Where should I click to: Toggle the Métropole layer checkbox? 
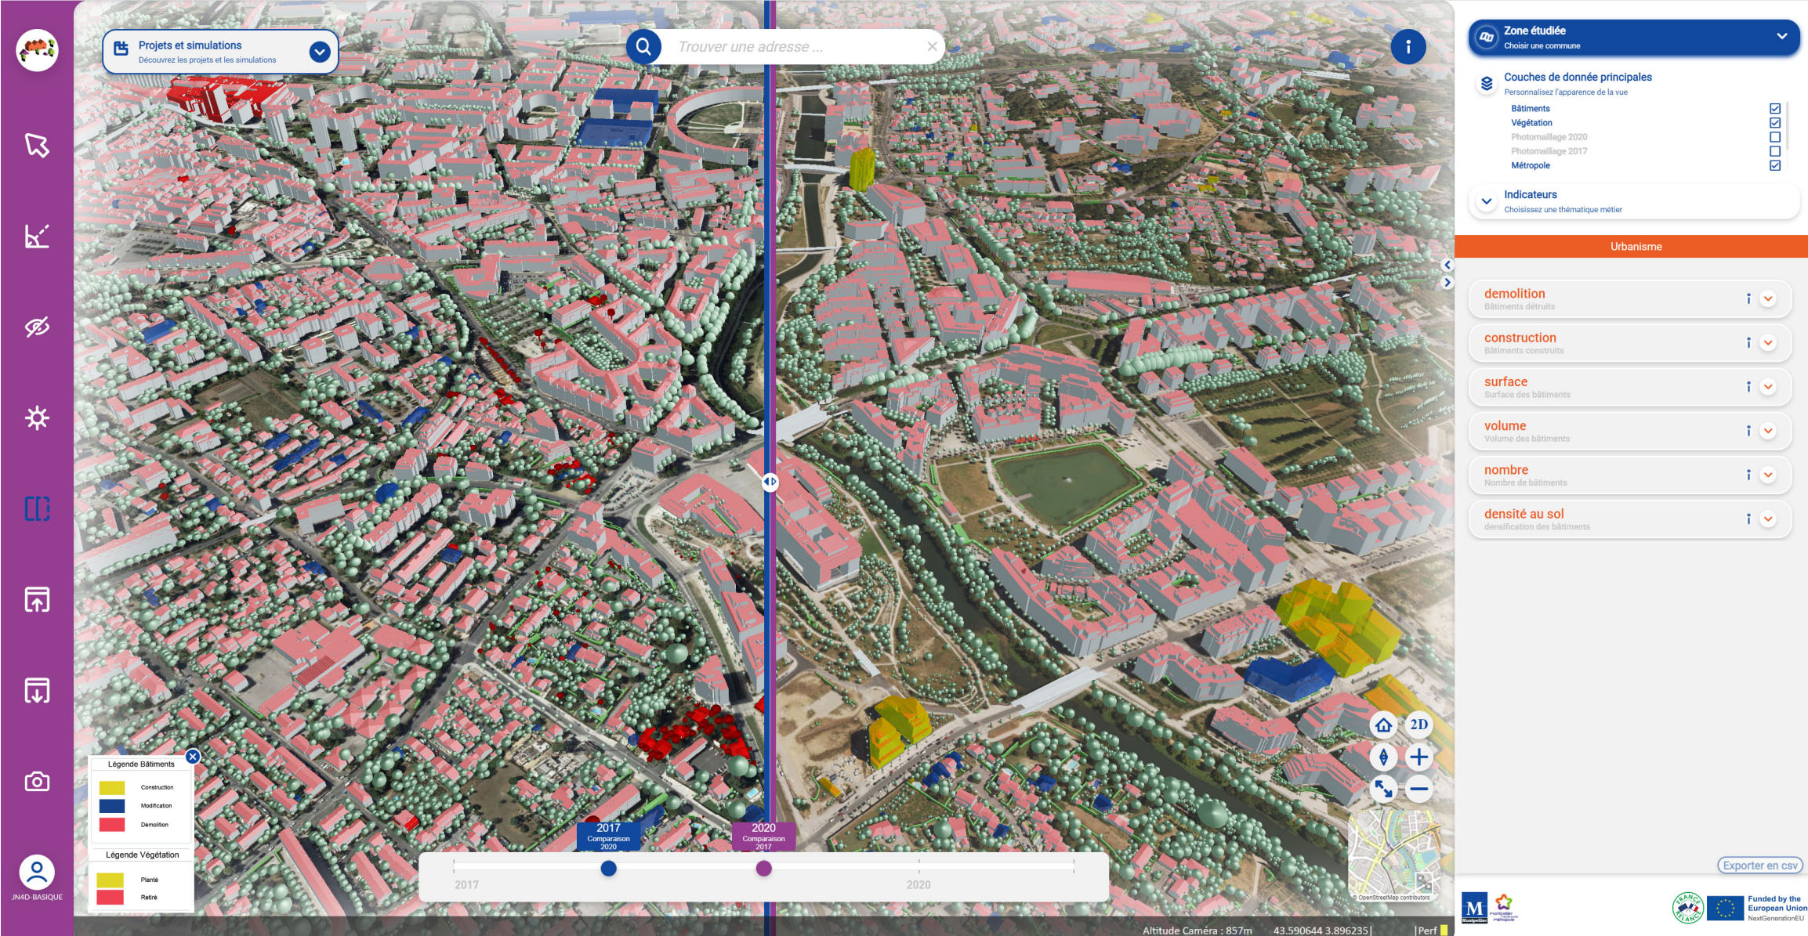click(x=1775, y=165)
